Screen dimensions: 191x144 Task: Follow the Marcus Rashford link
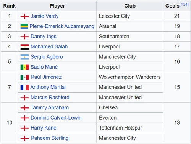pos(50,98)
